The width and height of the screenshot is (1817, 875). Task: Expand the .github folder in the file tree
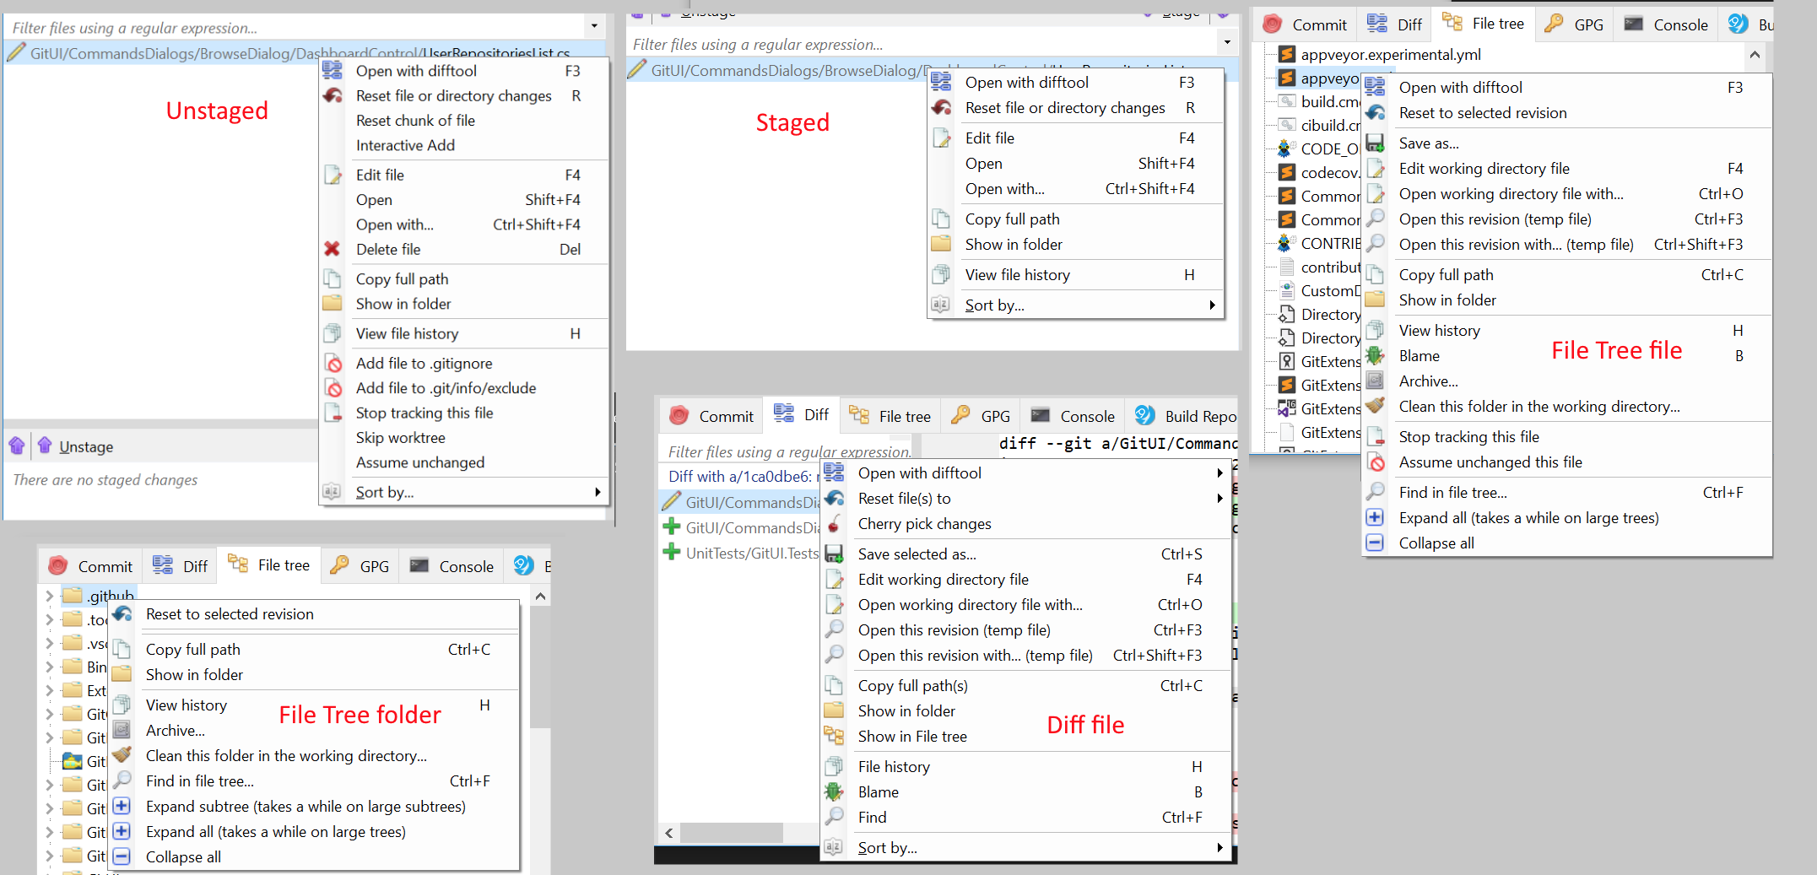(x=48, y=595)
